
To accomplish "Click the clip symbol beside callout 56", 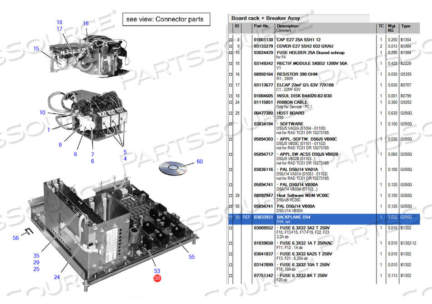I will (x=29, y=231).
